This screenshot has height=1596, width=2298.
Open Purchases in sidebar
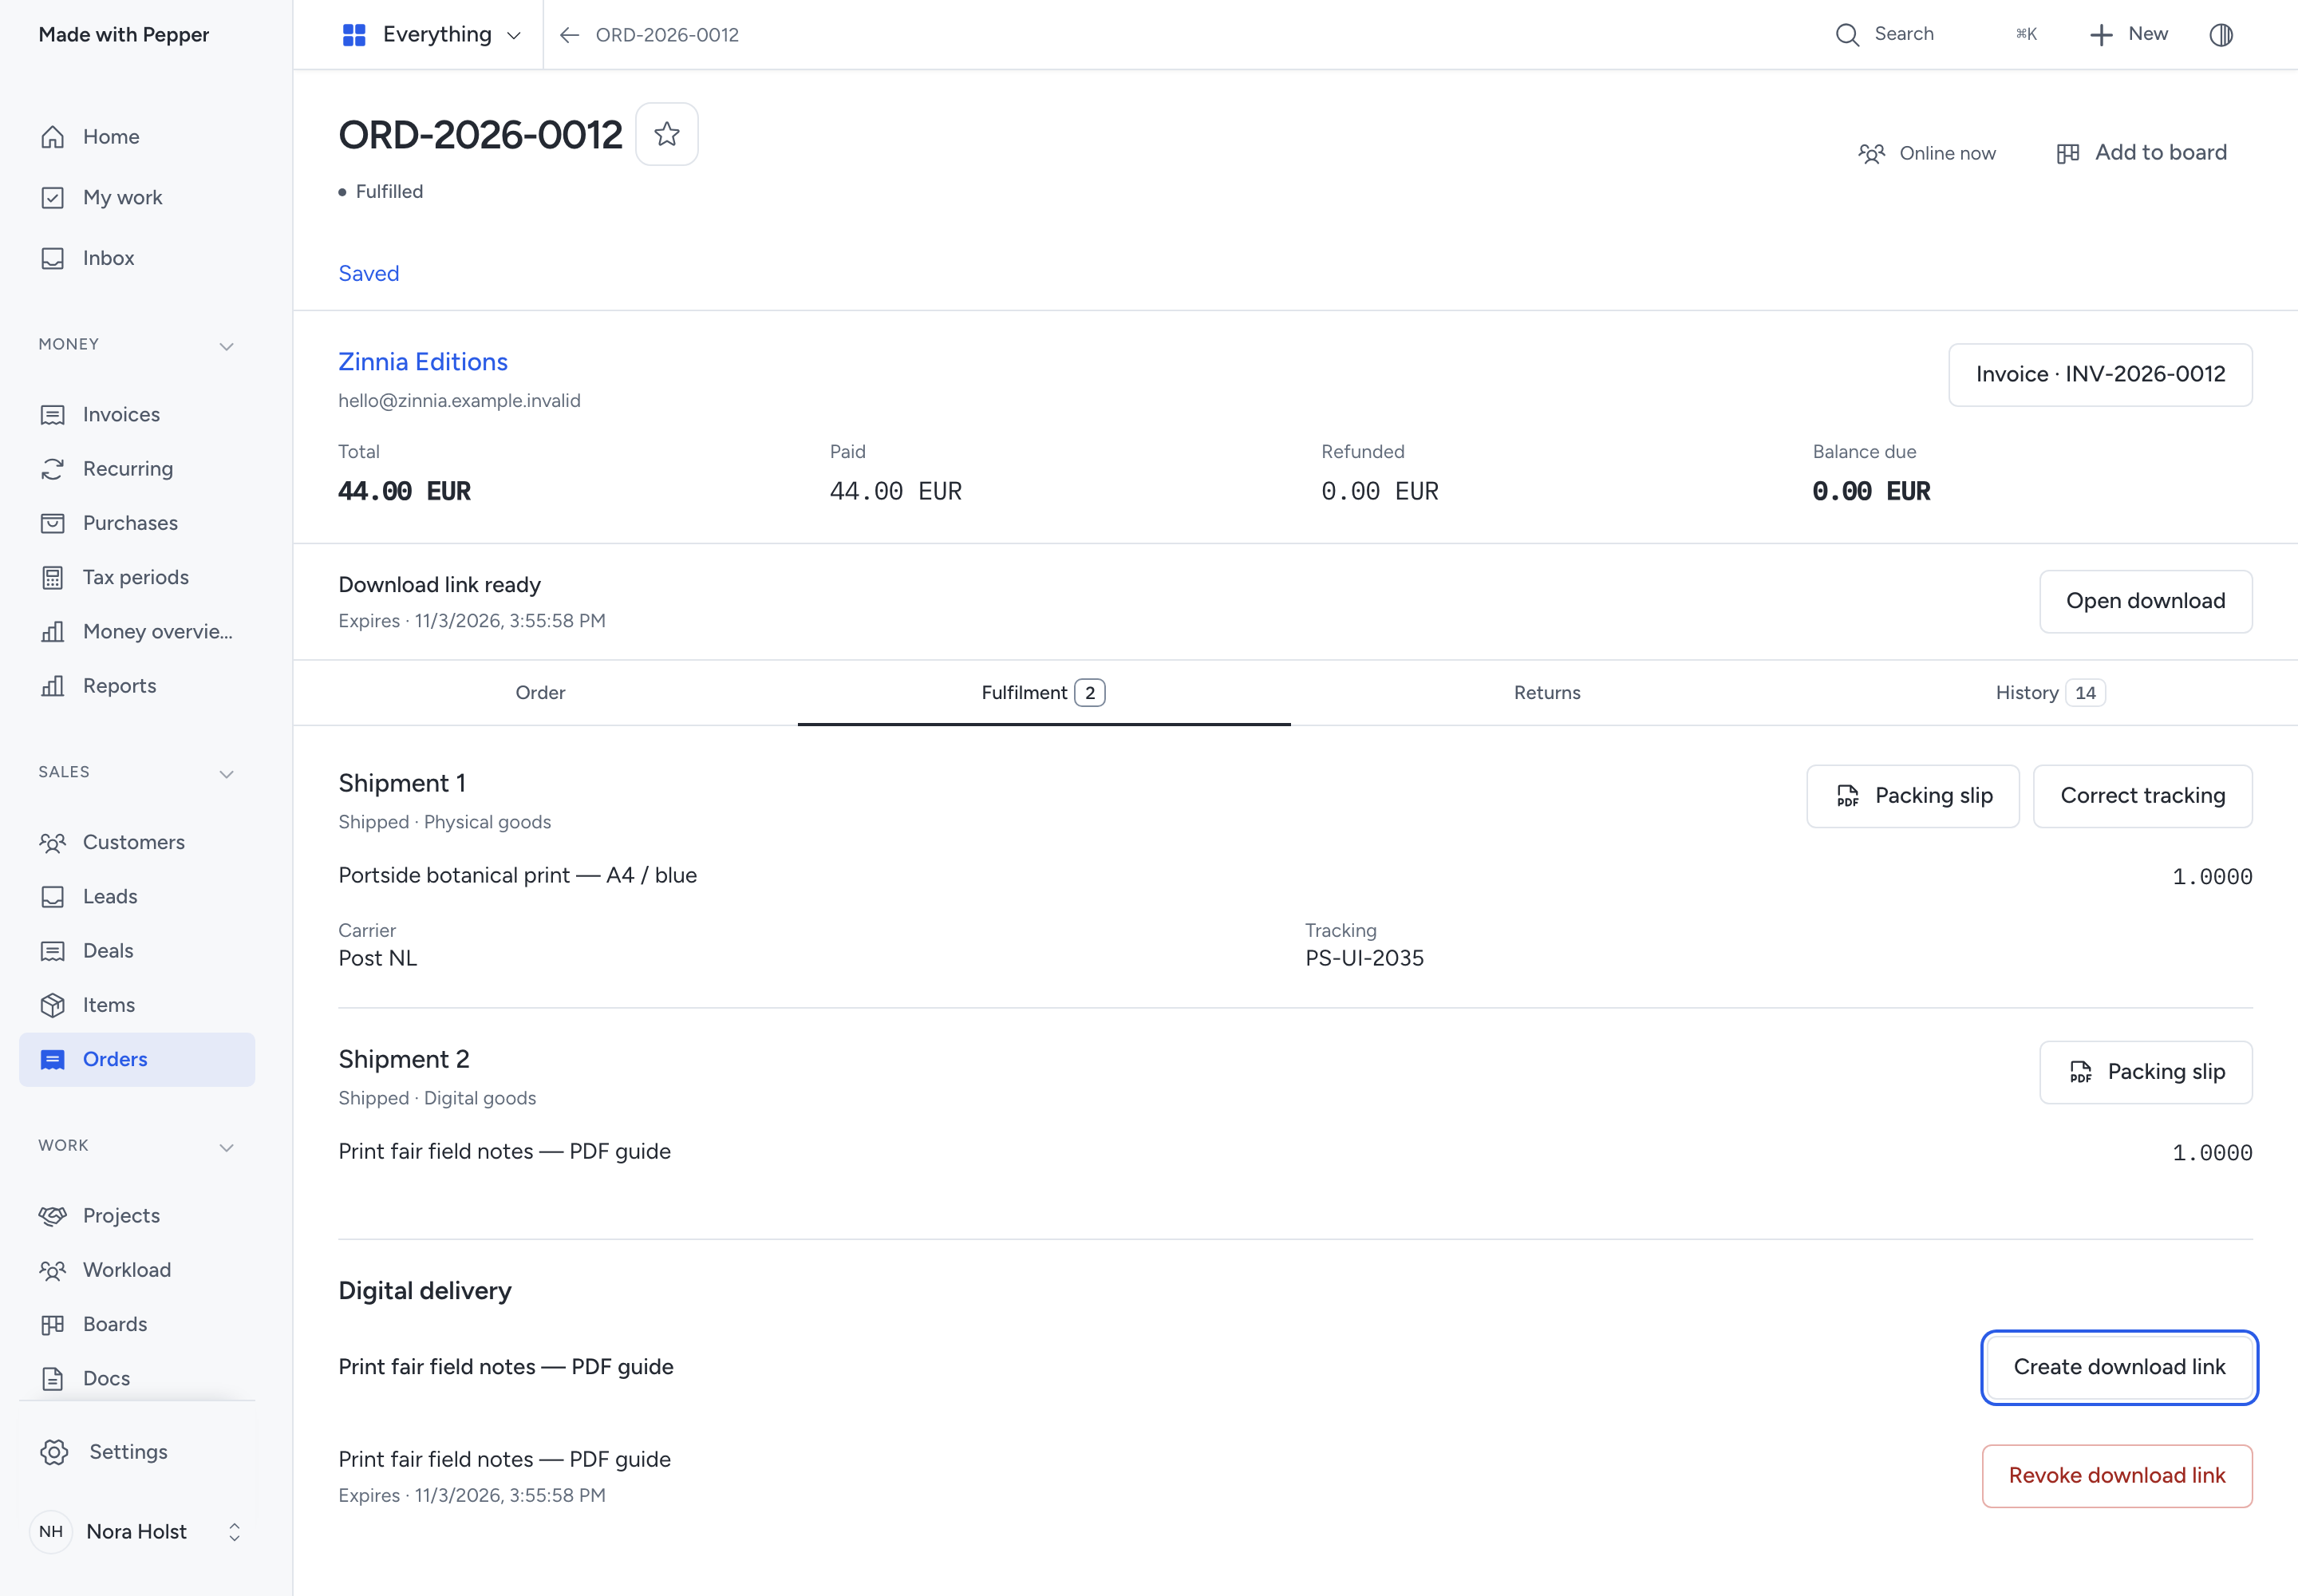pos(137,523)
